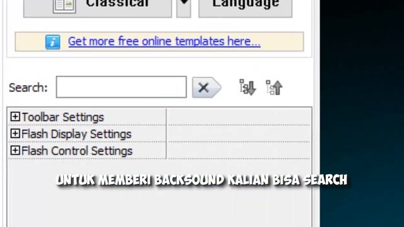Open the 'Get more free online templates here...' link
Viewport: 404px width, 227px height.
[164, 42]
